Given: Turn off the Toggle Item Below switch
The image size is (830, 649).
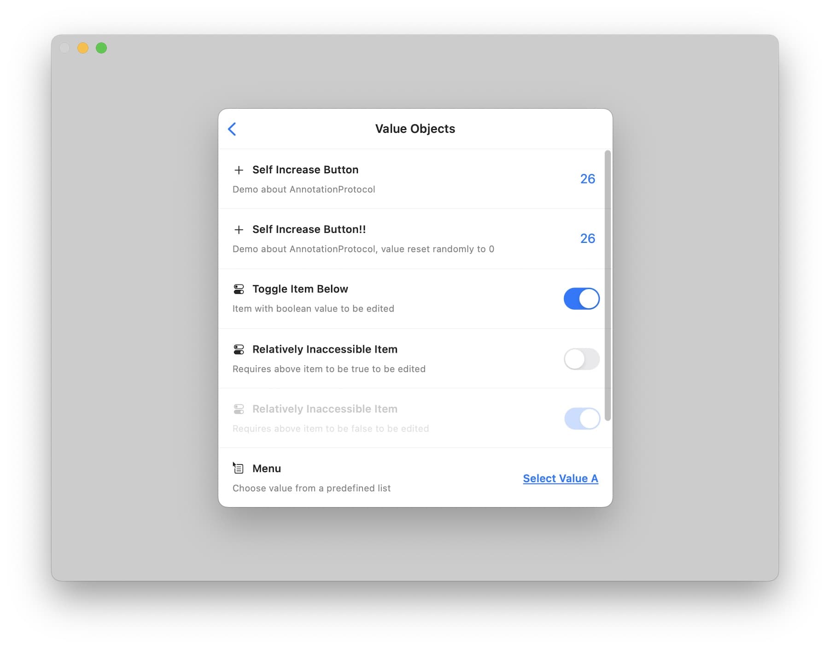Looking at the screenshot, I should point(581,299).
